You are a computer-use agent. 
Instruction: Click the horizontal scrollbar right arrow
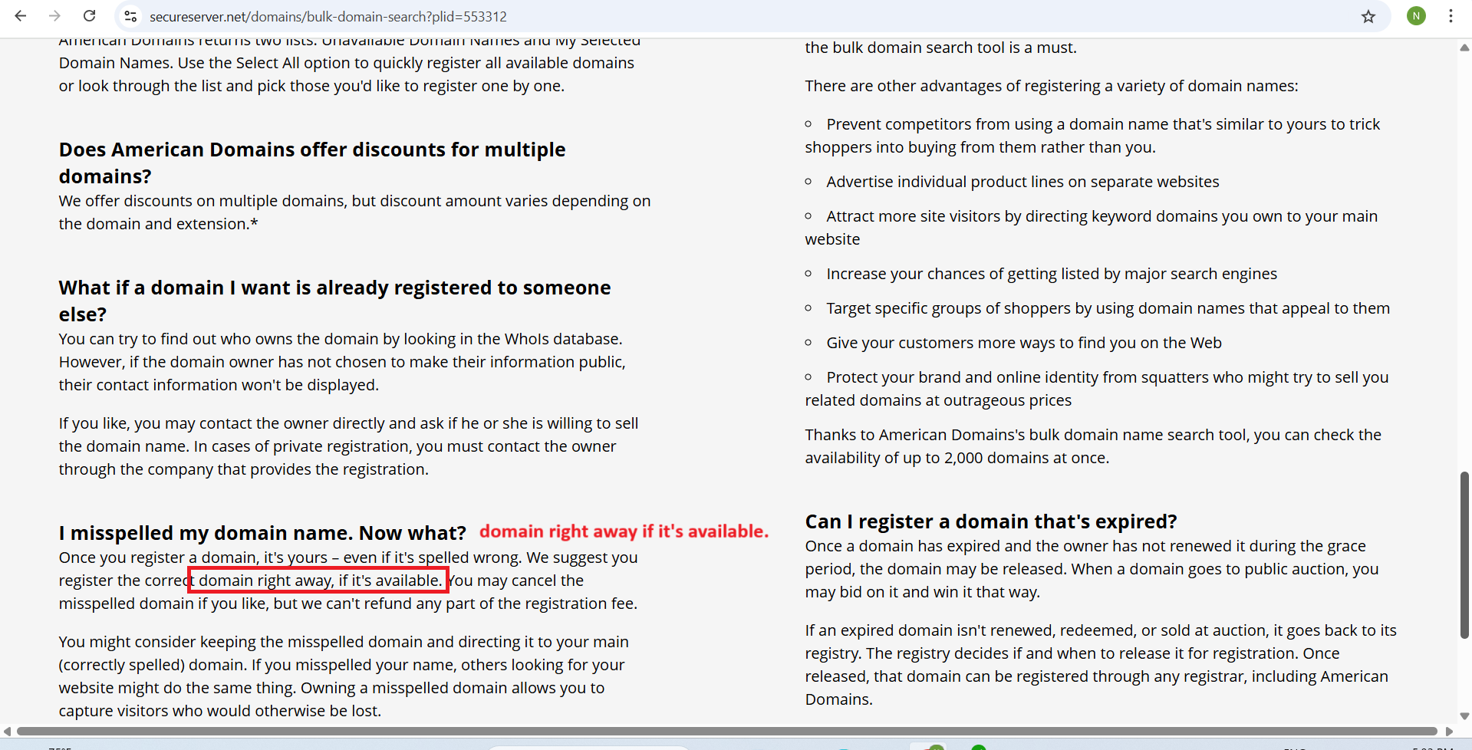coord(1449,732)
